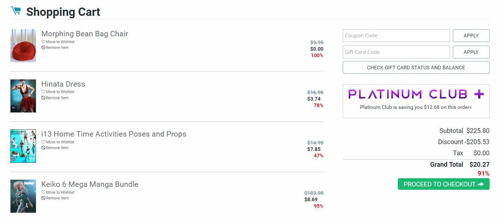Click heart icon for i13 Home Time Activities
The width and height of the screenshot is (504, 221).
coord(43,142)
